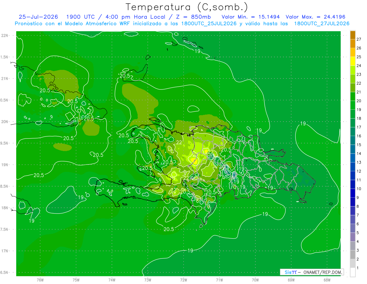The image size is (367, 284).
Task: Click the "68W" longitude axis label
Action: [x=327, y=280]
